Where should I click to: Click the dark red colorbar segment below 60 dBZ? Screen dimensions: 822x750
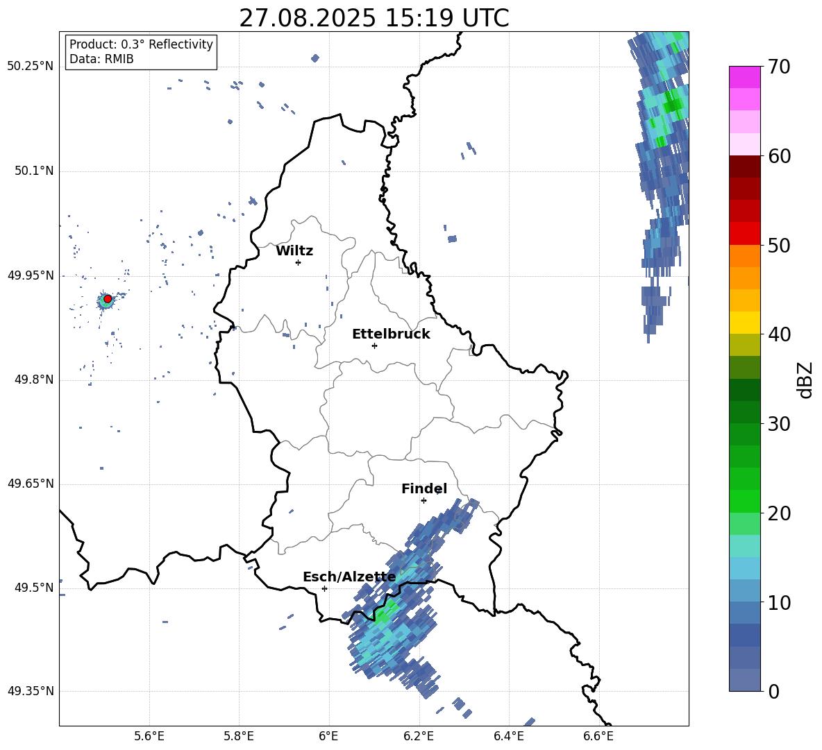[744, 167]
